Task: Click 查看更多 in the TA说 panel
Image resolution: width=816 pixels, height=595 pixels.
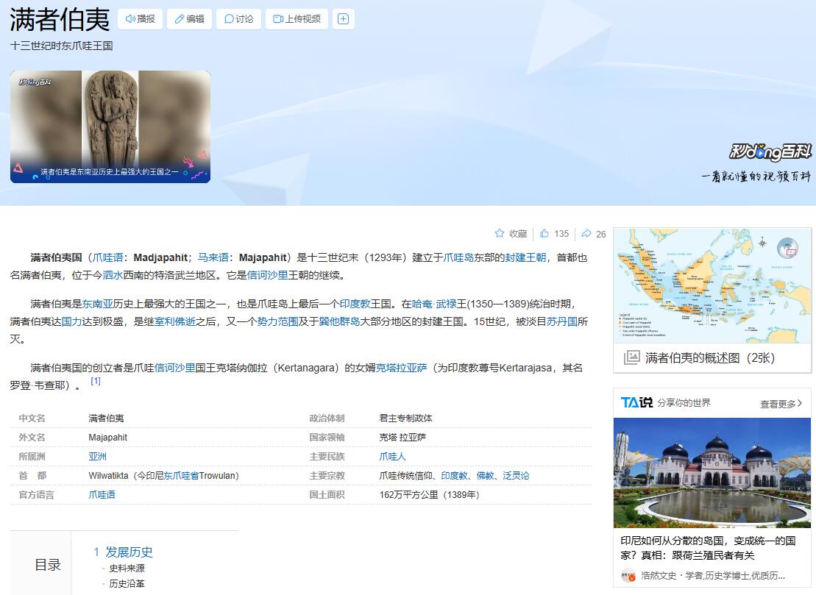Action: [x=781, y=404]
